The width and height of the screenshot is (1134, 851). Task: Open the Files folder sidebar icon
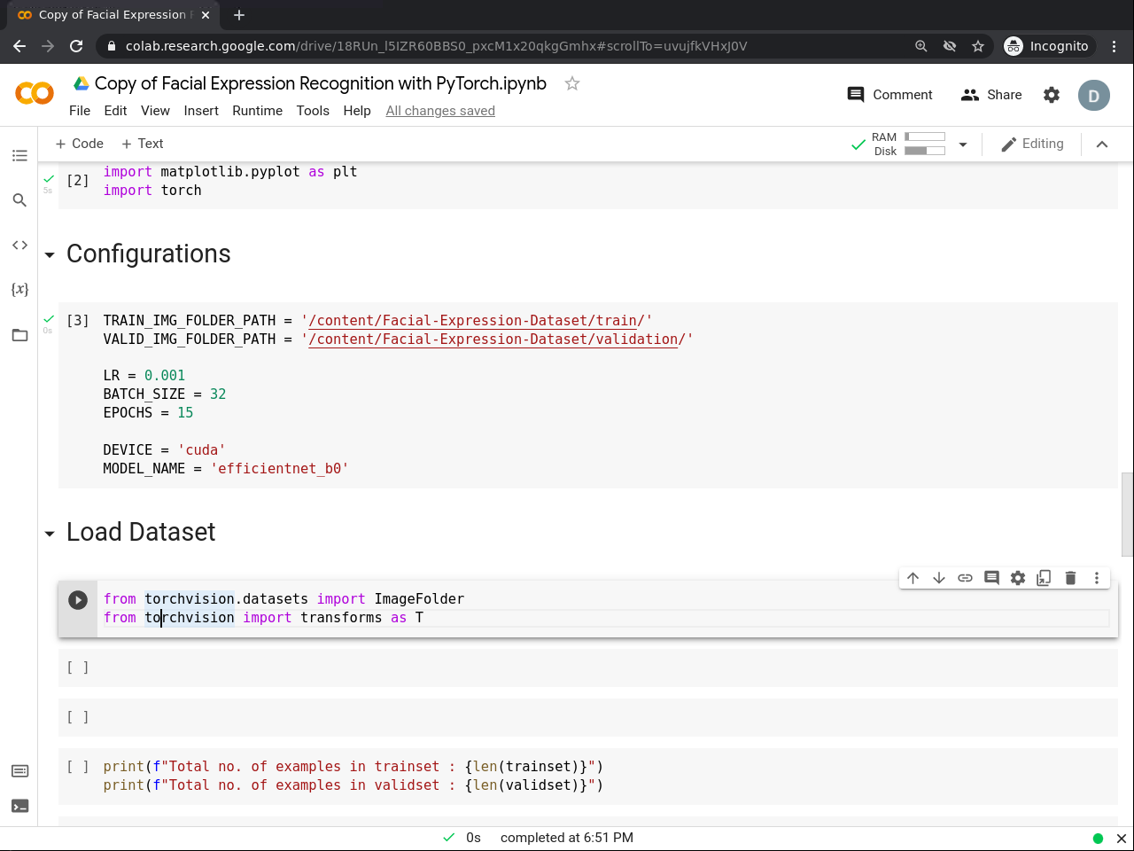tap(19, 335)
